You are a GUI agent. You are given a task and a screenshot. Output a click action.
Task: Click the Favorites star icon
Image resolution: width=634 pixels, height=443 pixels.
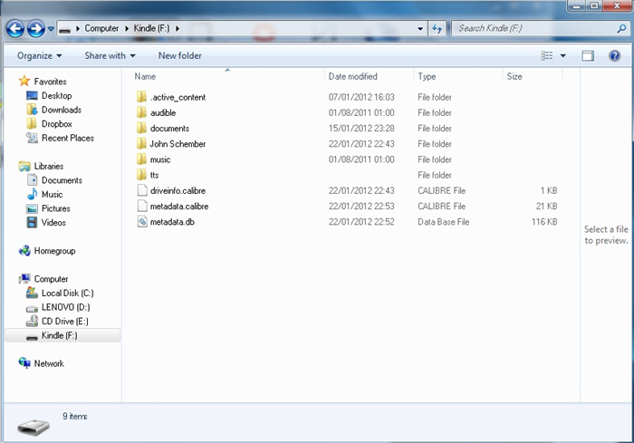click(x=24, y=81)
